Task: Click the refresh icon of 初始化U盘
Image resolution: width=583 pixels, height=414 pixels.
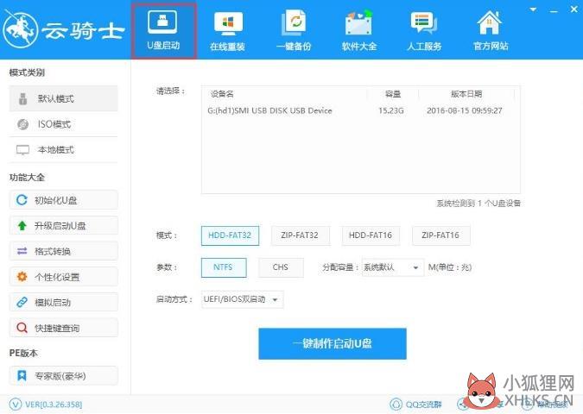Action: pos(22,200)
